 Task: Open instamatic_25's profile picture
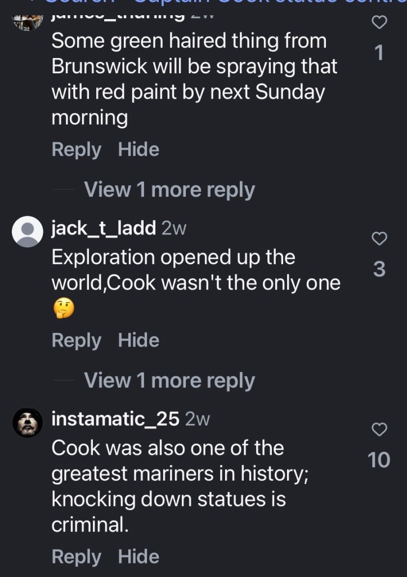click(x=28, y=423)
